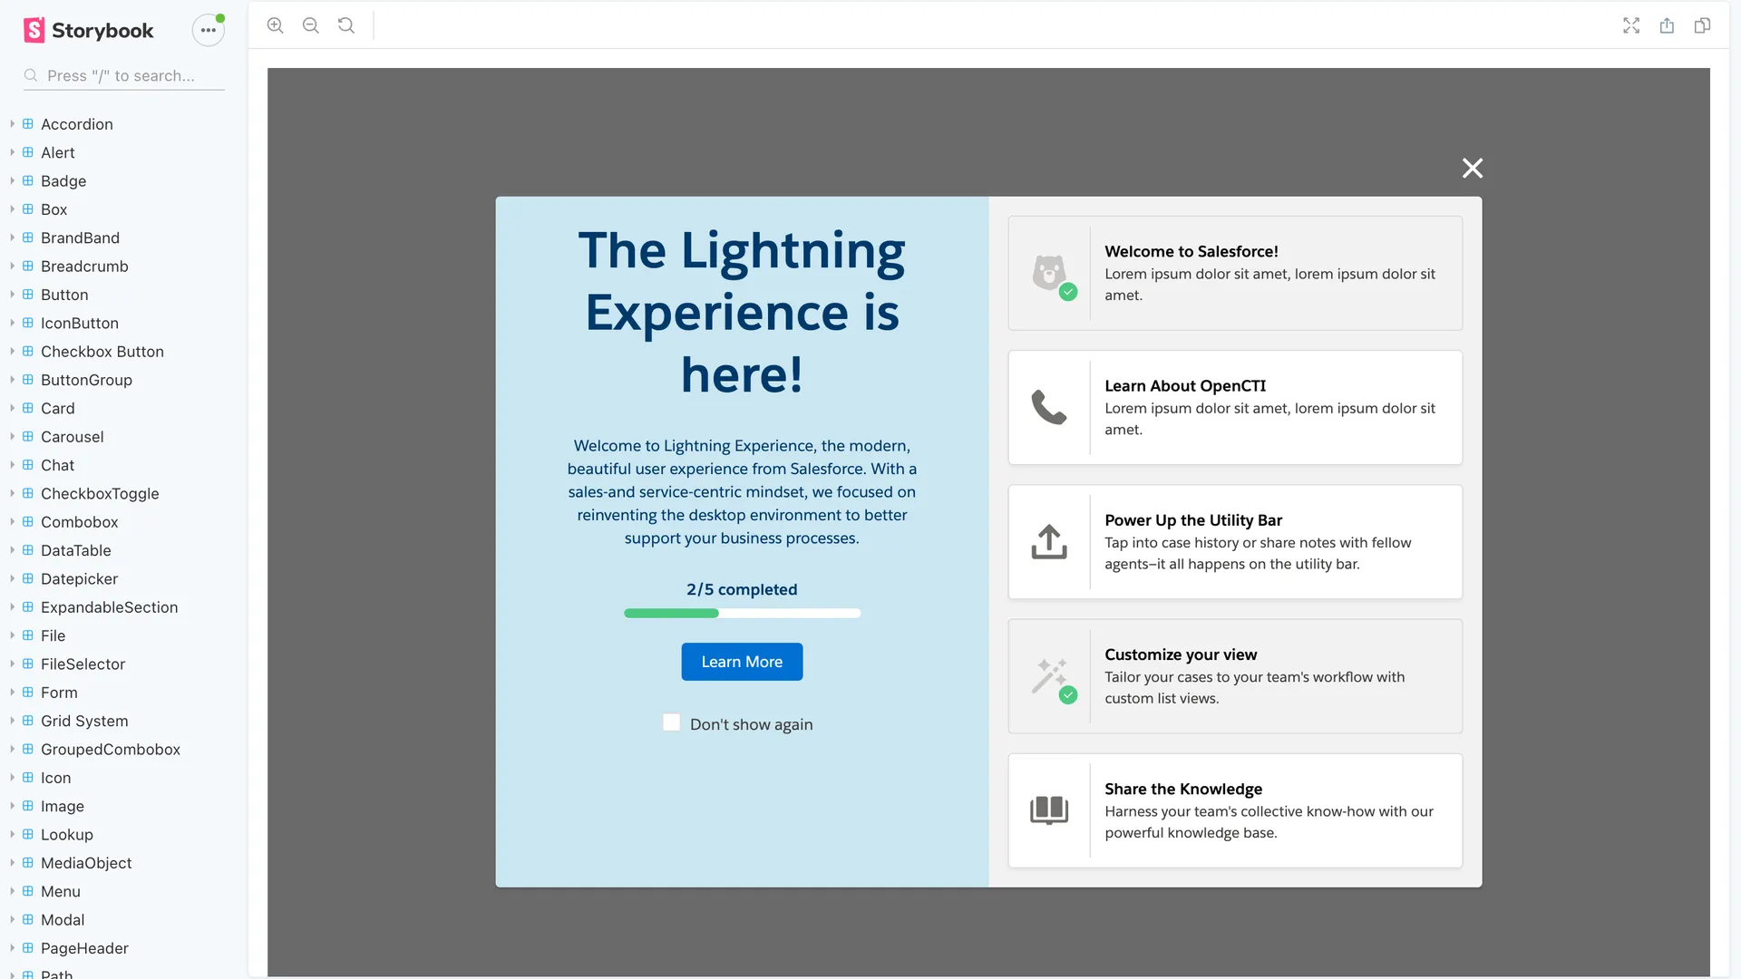
Task: Select Checkbox Button in the sidebar
Action: [x=102, y=352]
